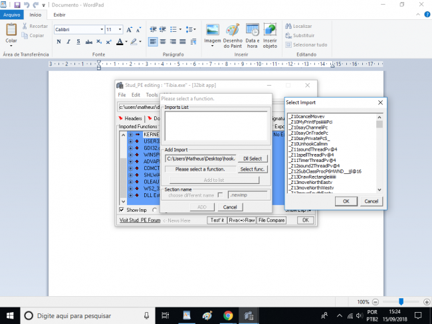Image resolution: width=432 pixels, height=324 pixels.
Task: Zoom out with minus button
Action: pos(376,302)
